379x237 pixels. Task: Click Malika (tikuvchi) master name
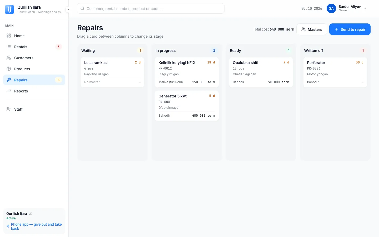tap(171, 82)
